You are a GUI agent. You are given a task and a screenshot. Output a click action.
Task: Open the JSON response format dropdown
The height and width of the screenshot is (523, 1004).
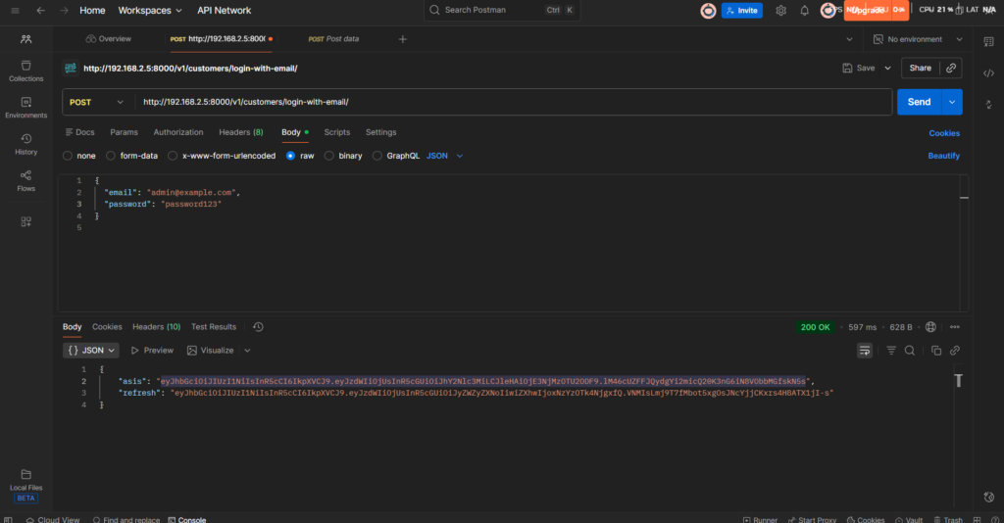[x=91, y=351]
